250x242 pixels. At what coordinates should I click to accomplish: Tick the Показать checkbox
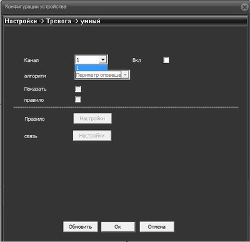click(78, 89)
